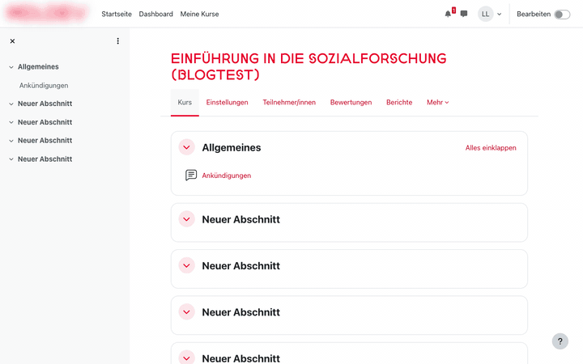Click the course title heading Einführung in die Sozialforschung
The height and width of the screenshot is (364, 583).
(309, 67)
